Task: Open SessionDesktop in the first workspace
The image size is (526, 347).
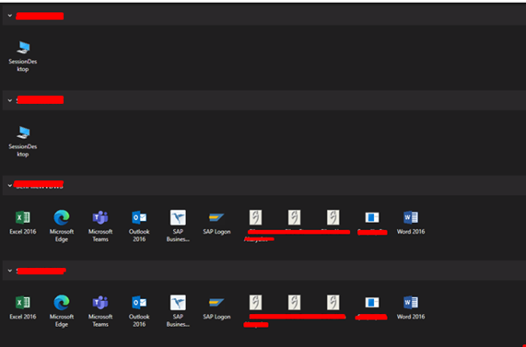Action: (23, 55)
